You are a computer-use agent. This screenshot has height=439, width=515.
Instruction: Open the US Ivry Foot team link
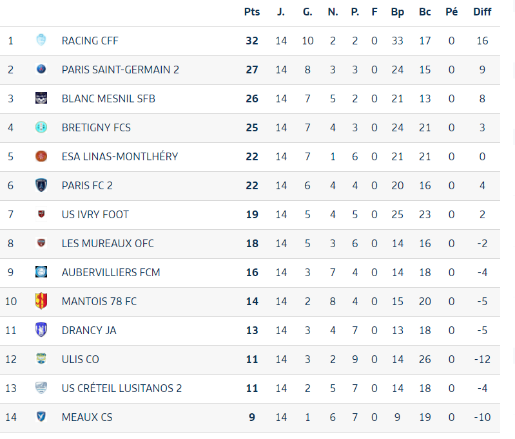[x=95, y=214]
